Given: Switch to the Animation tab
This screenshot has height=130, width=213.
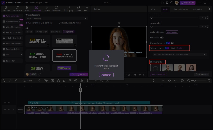Looking at the screenshot, I should pos(198,9).
